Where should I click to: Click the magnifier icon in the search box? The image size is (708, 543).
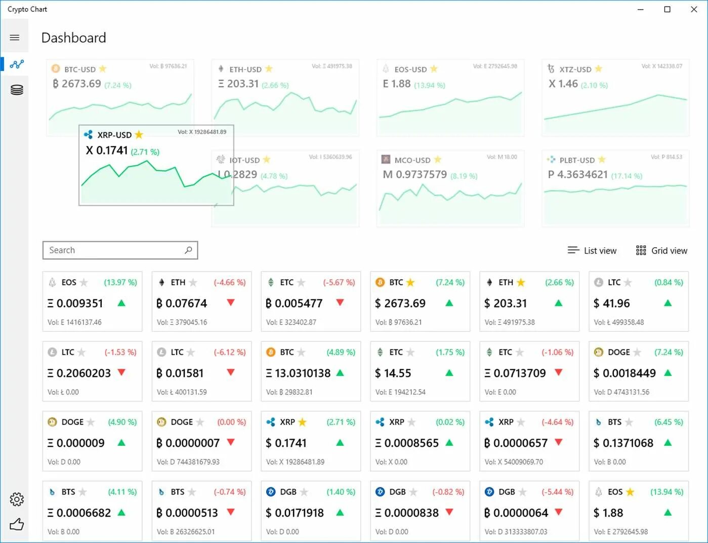[x=188, y=250]
